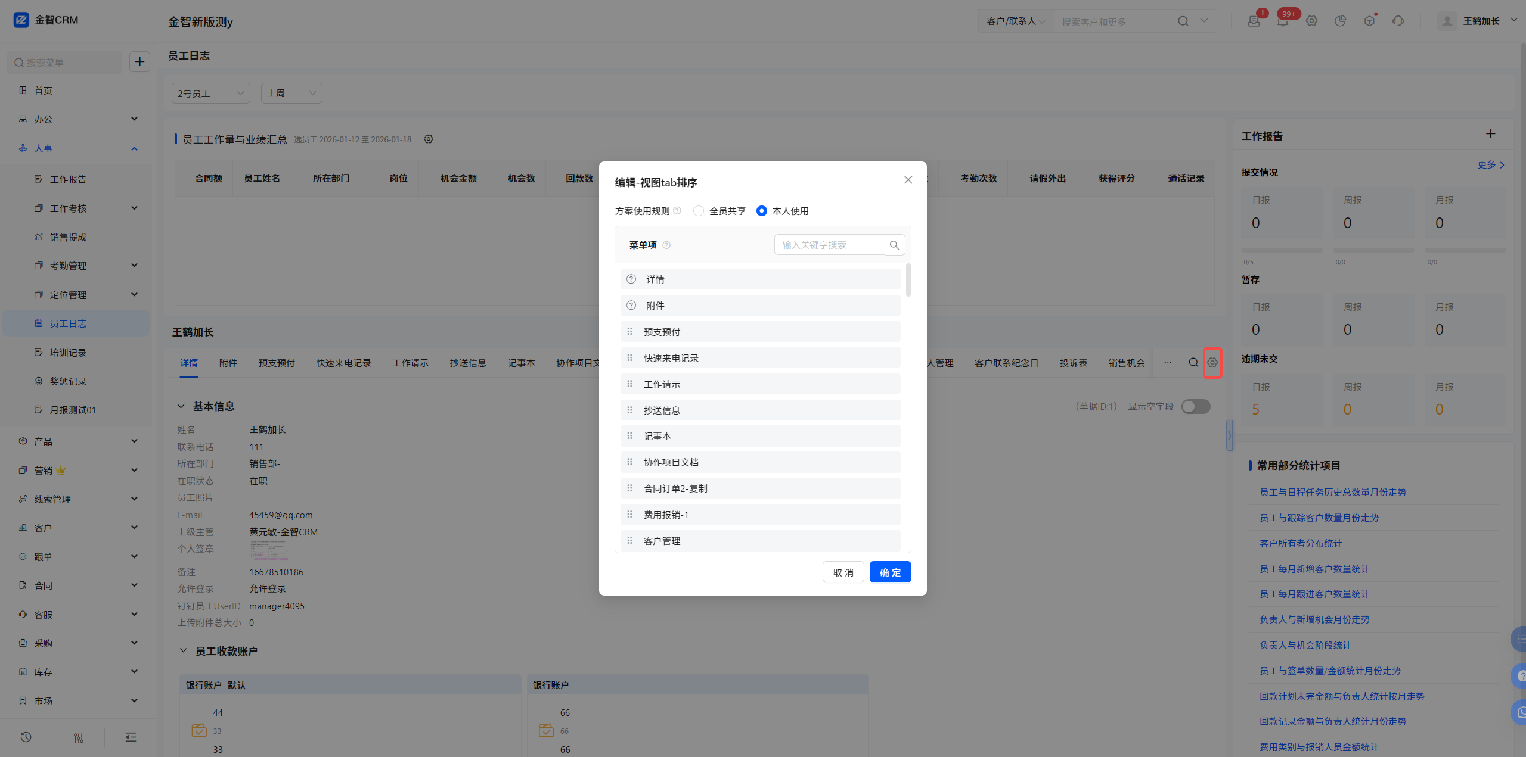Click the history clock icon in sidebar footer

pyautogui.click(x=26, y=737)
